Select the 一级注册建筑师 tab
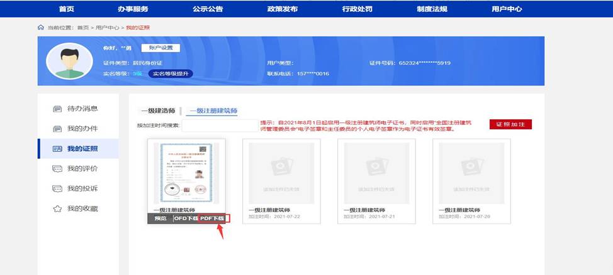 click(213, 111)
